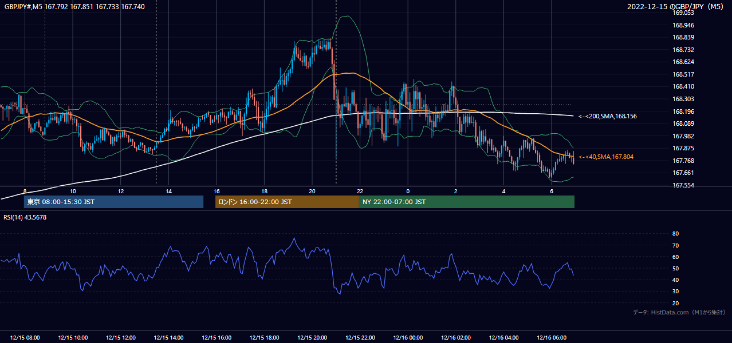Click the 168.303 price axis value
Screen dimensions: 732x343
pyautogui.click(x=683, y=99)
